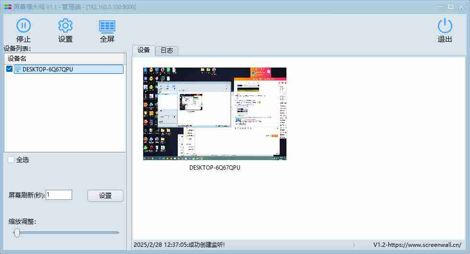Select the DESKTOP-6Q67QPU screen thumbnail

point(214,114)
